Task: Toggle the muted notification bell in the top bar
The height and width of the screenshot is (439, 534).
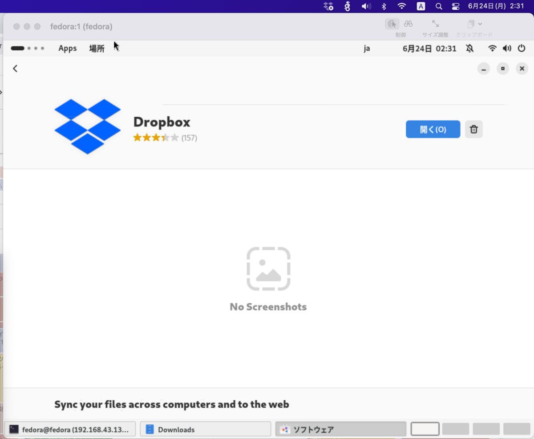Action: click(x=470, y=48)
